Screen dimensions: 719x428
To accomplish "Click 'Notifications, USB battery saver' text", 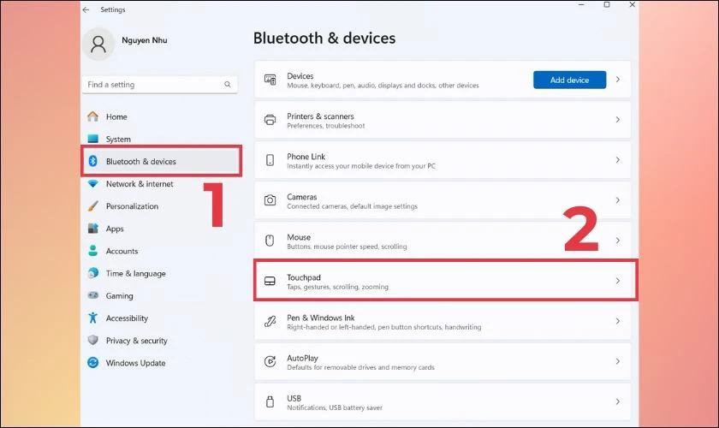I will tap(335, 407).
